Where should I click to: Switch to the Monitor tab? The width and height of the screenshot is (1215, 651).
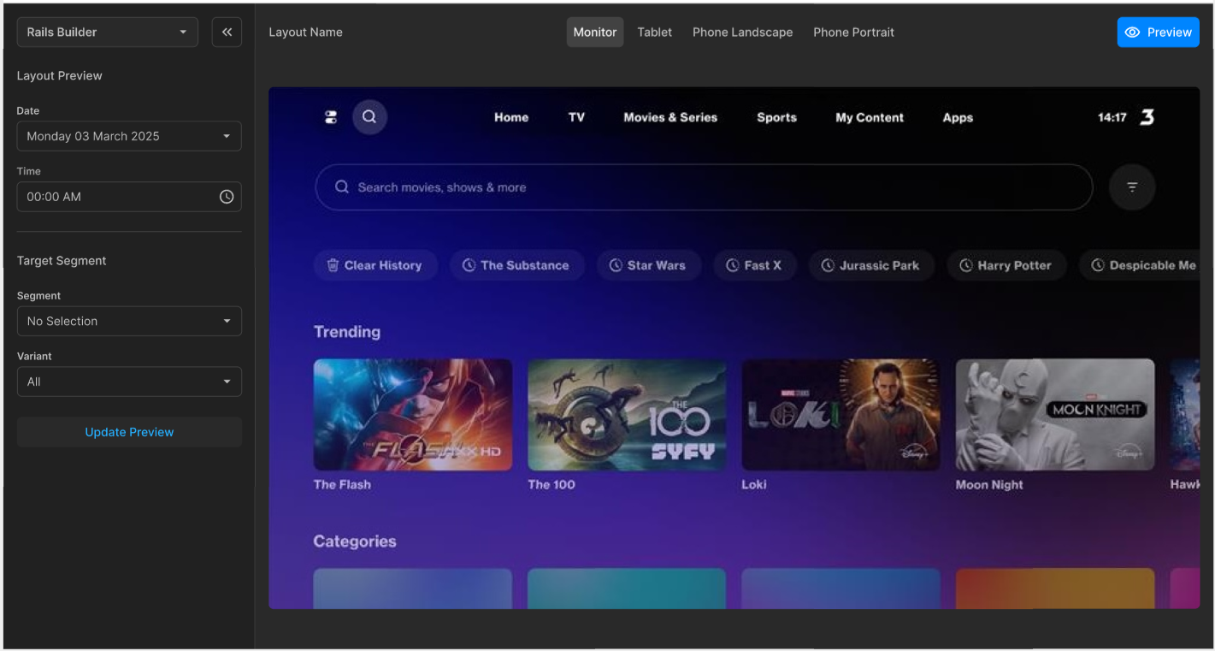point(595,33)
